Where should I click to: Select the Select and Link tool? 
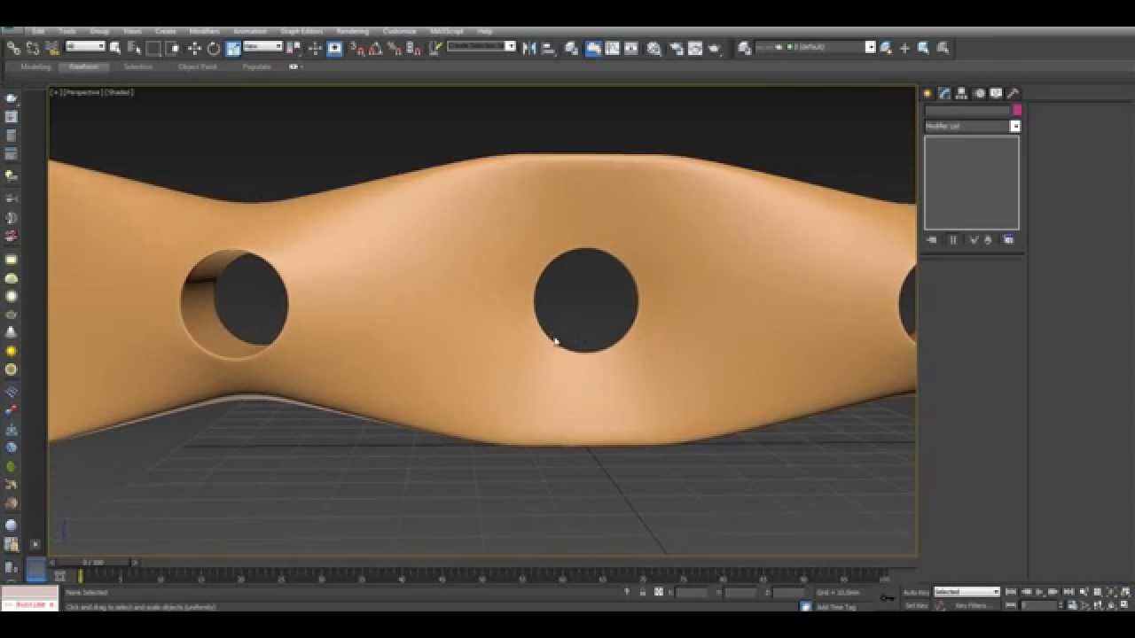click(14, 48)
